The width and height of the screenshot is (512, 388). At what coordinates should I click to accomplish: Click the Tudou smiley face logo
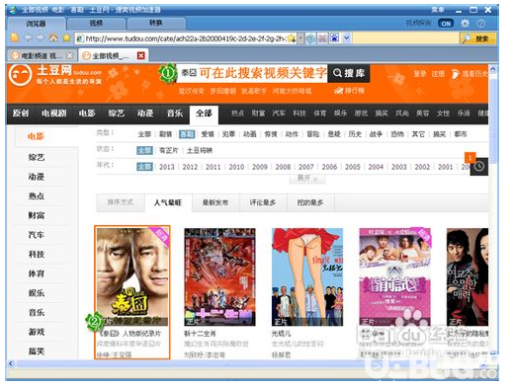20,75
